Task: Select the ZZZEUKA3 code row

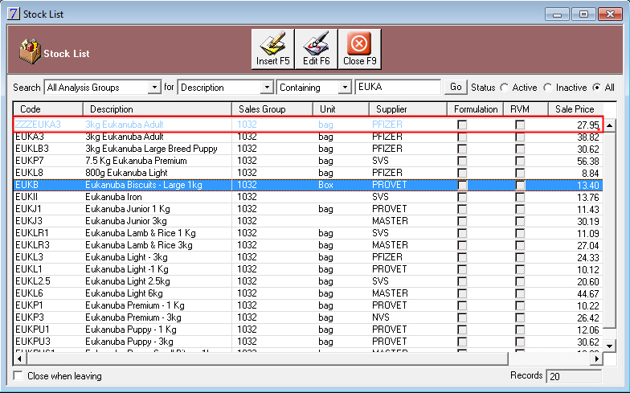Action: (x=309, y=125)
